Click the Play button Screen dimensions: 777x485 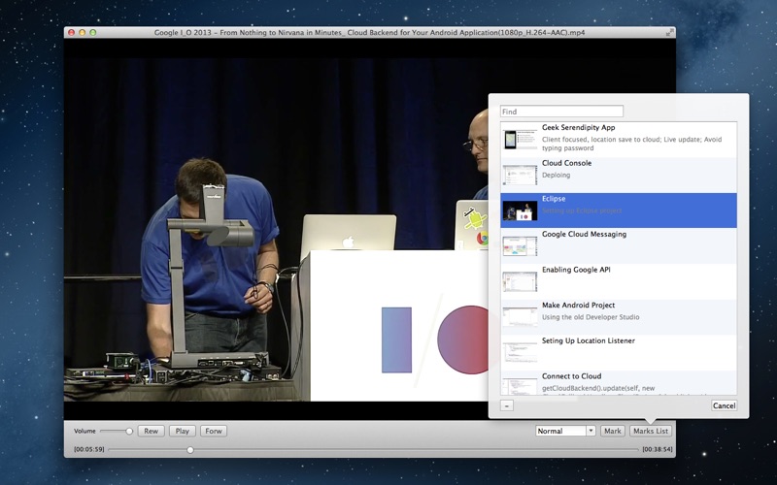(183, 431)
